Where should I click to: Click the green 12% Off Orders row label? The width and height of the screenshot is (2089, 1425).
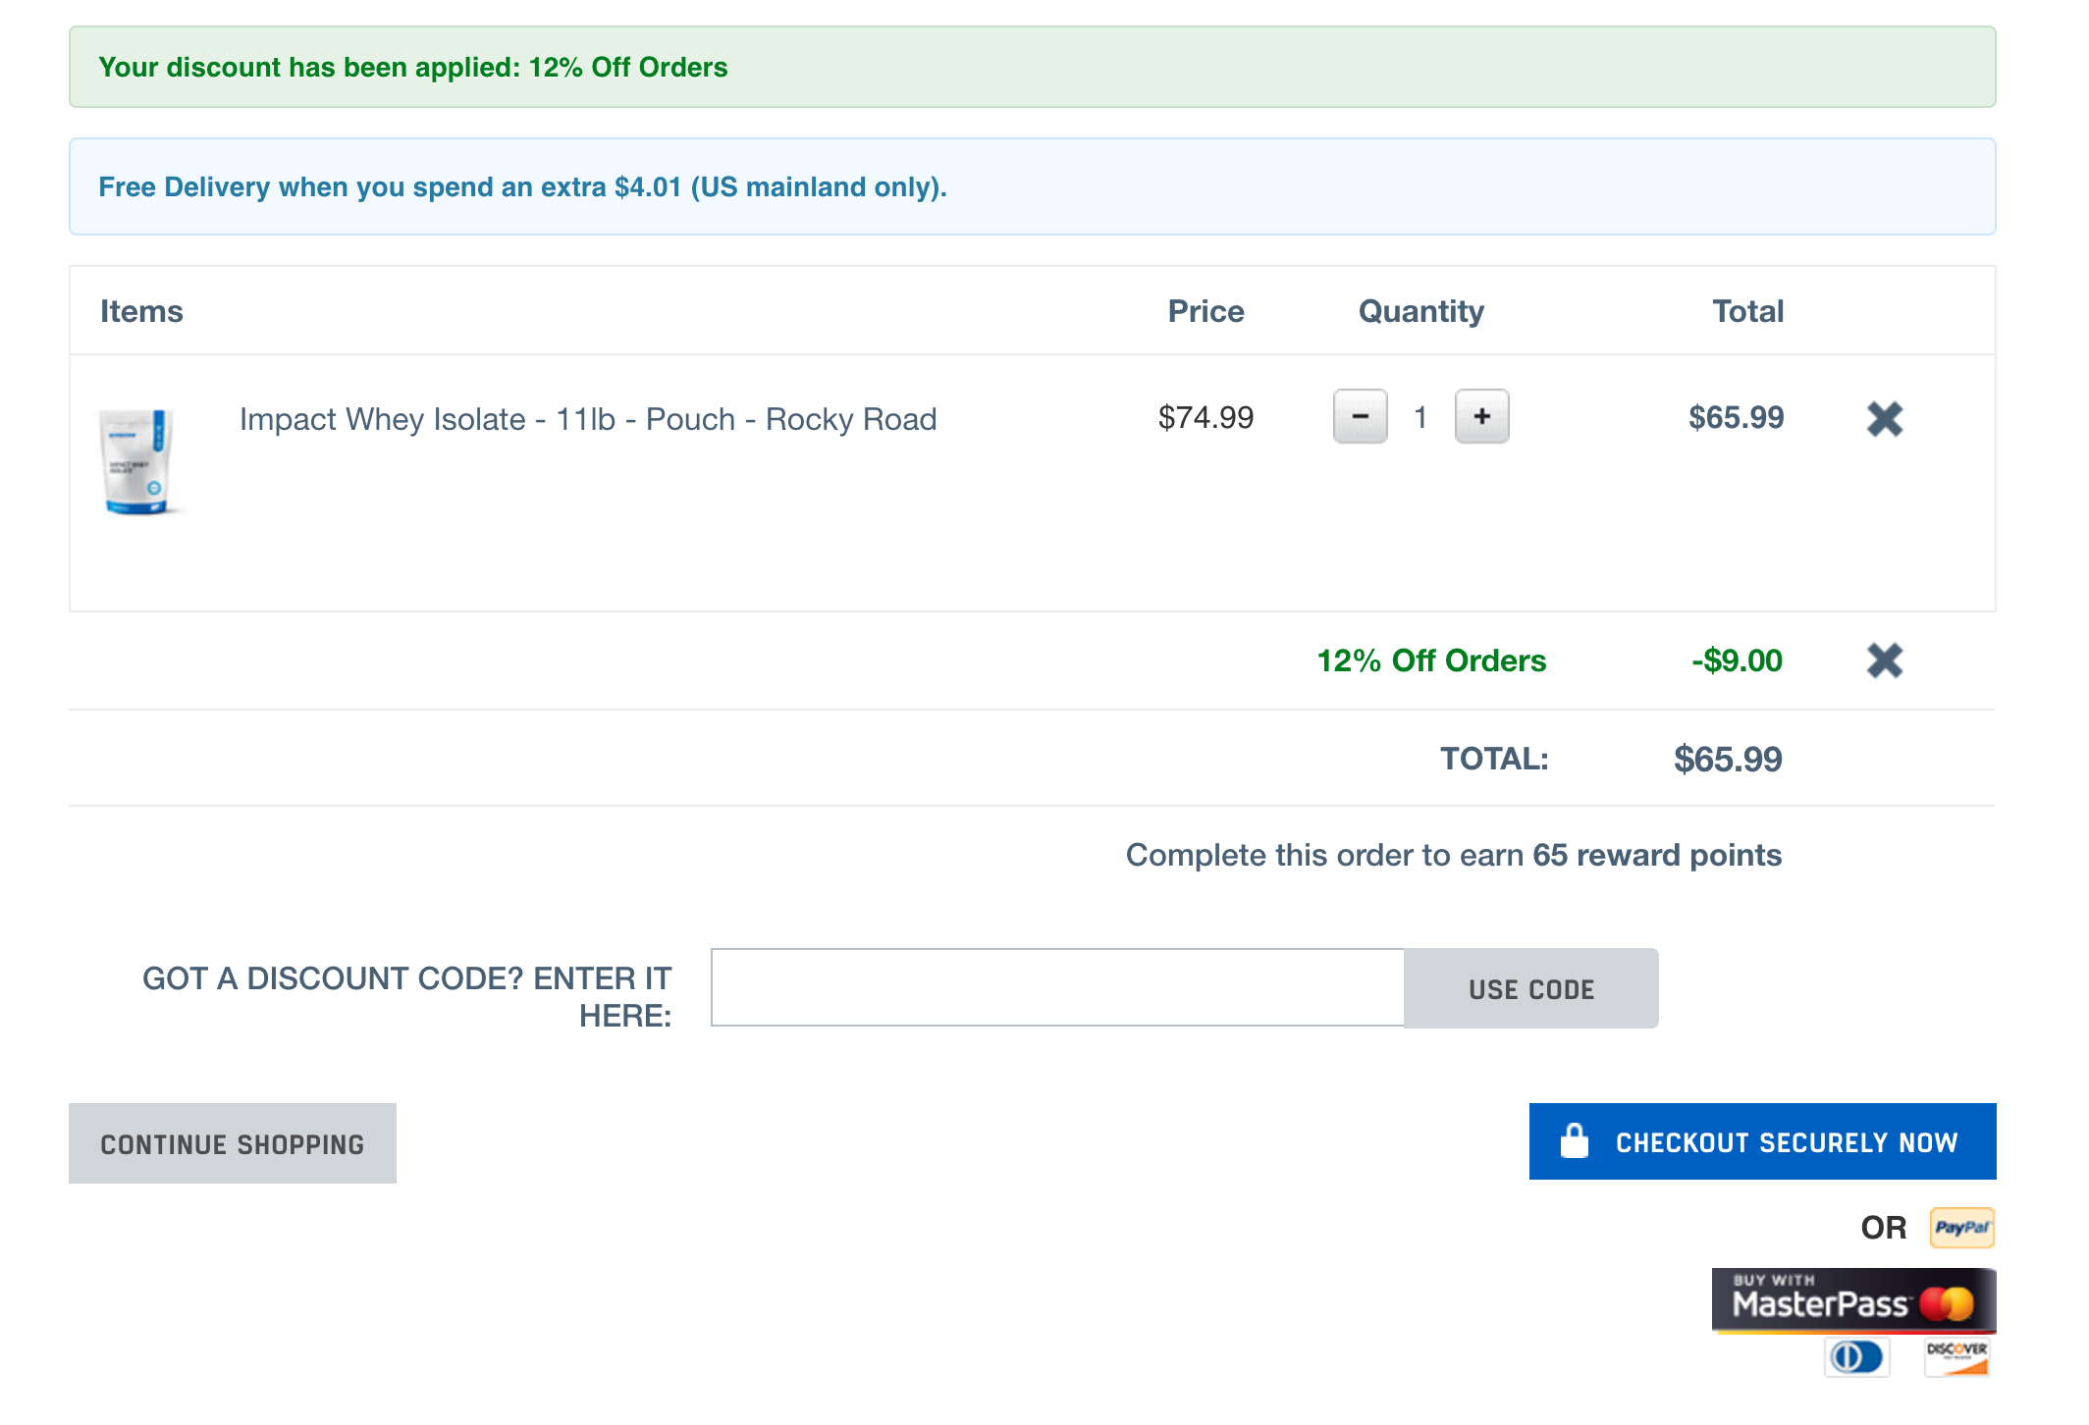coord(1431,660)
